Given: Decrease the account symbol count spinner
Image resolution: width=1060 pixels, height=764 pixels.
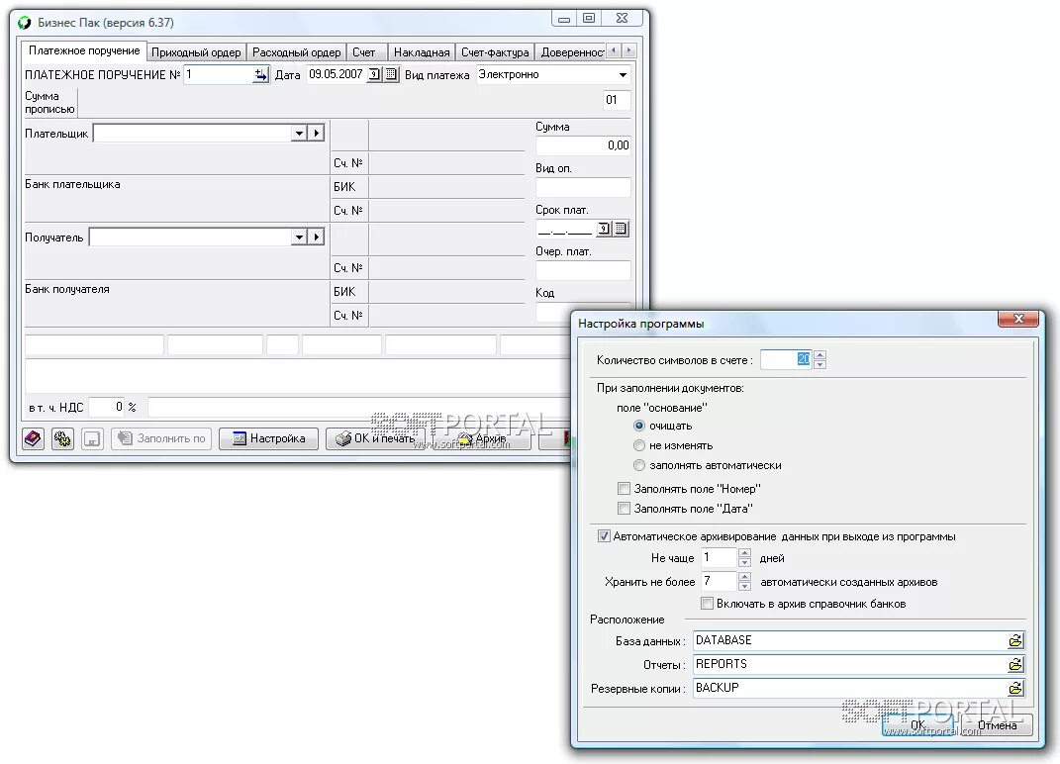Looking at the screenshot, I should [x=819, y=364].
